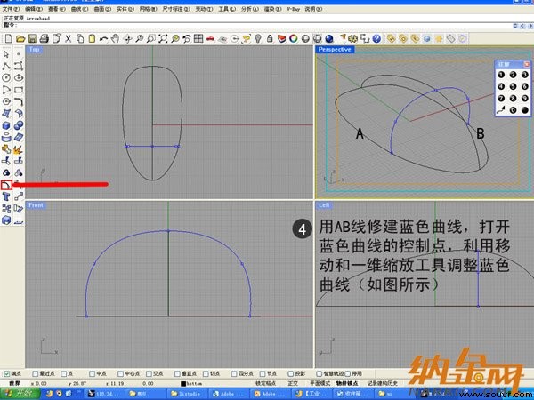Image resolution: width=534 pixels, height=400 pixels.
Task: Enable the 节点 (Knot) osnap checkbox
Action: 263,373
